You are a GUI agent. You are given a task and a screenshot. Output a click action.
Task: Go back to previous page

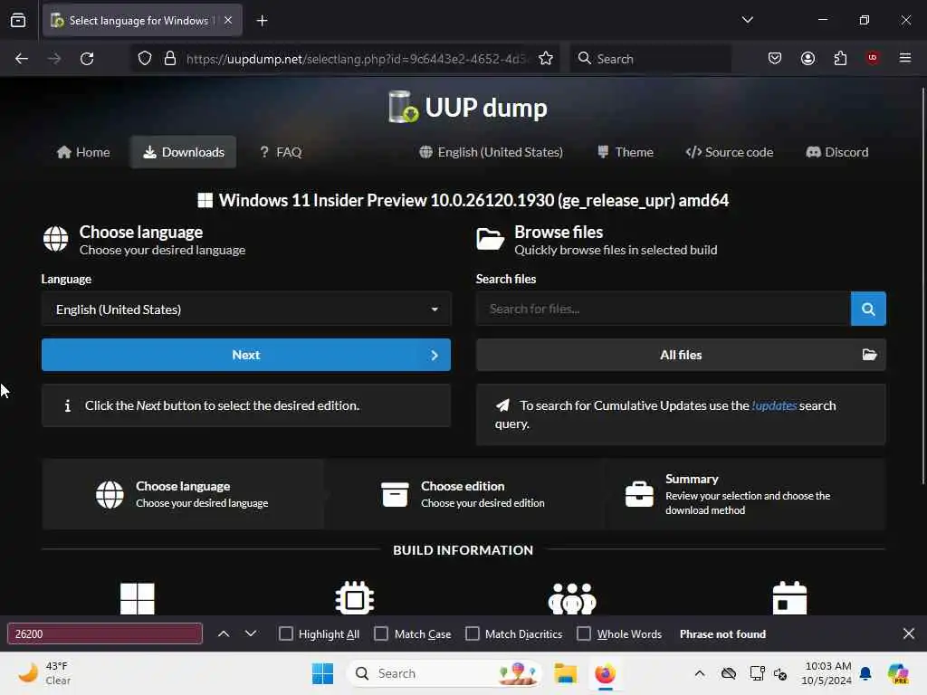point(22,59)
